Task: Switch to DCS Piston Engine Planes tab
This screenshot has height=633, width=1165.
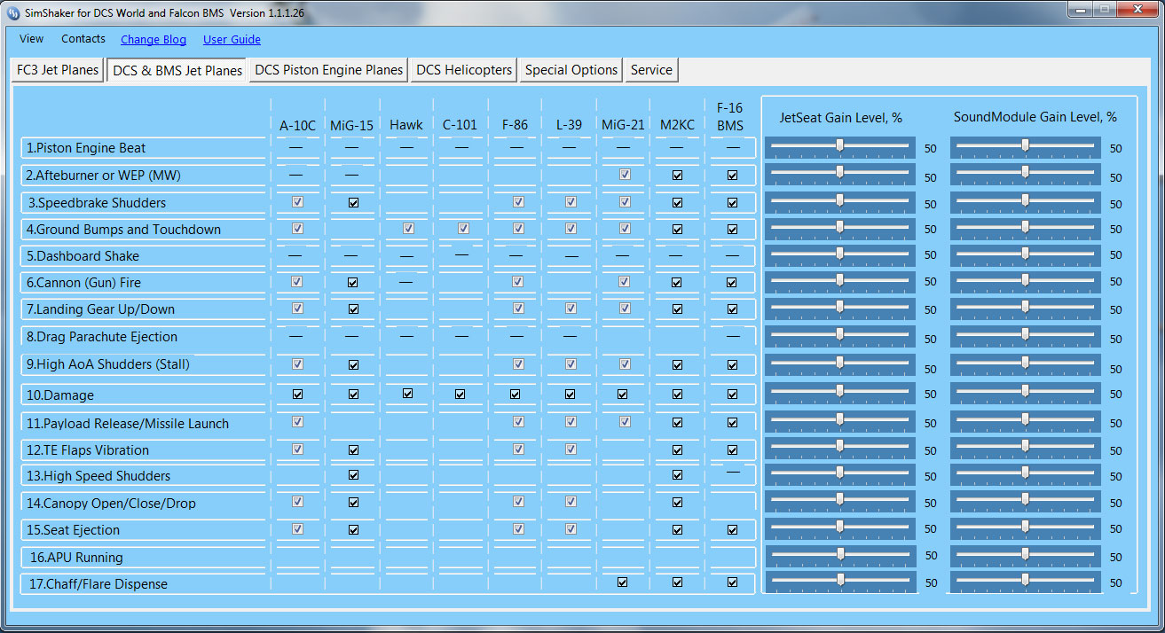Action: [x=328, y=70]
